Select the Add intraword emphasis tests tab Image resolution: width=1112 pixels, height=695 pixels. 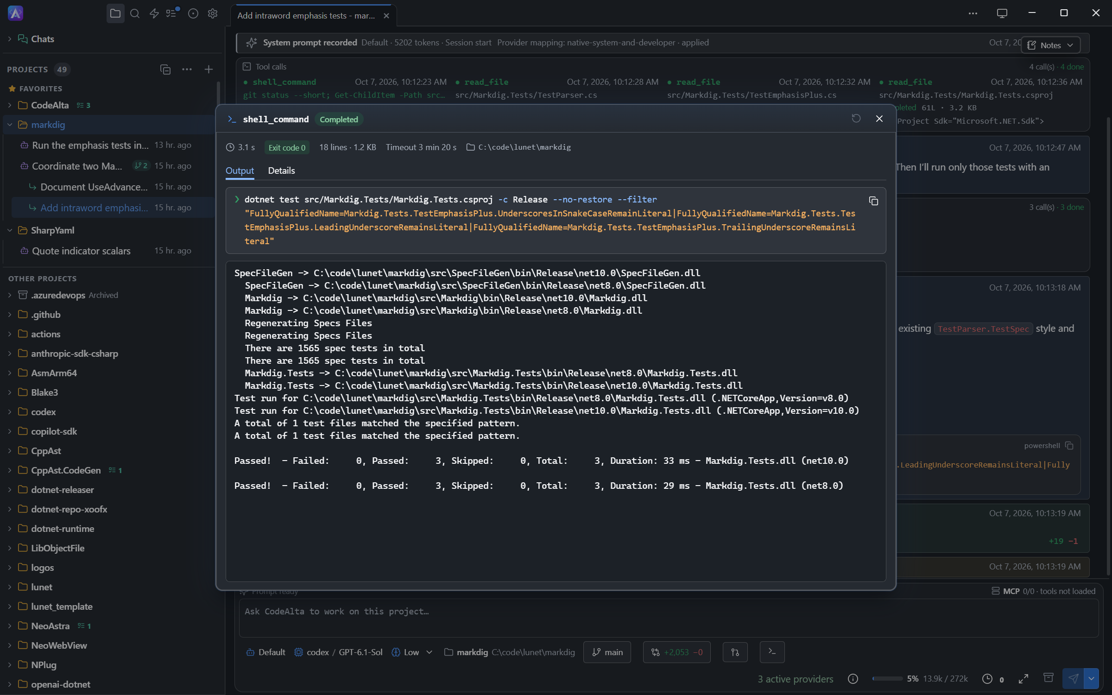[306, 16]
